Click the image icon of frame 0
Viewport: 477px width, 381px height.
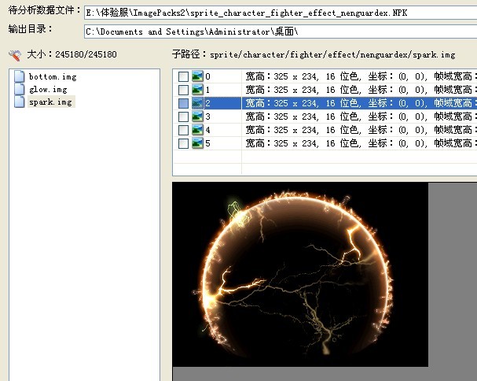pos(197,76)
